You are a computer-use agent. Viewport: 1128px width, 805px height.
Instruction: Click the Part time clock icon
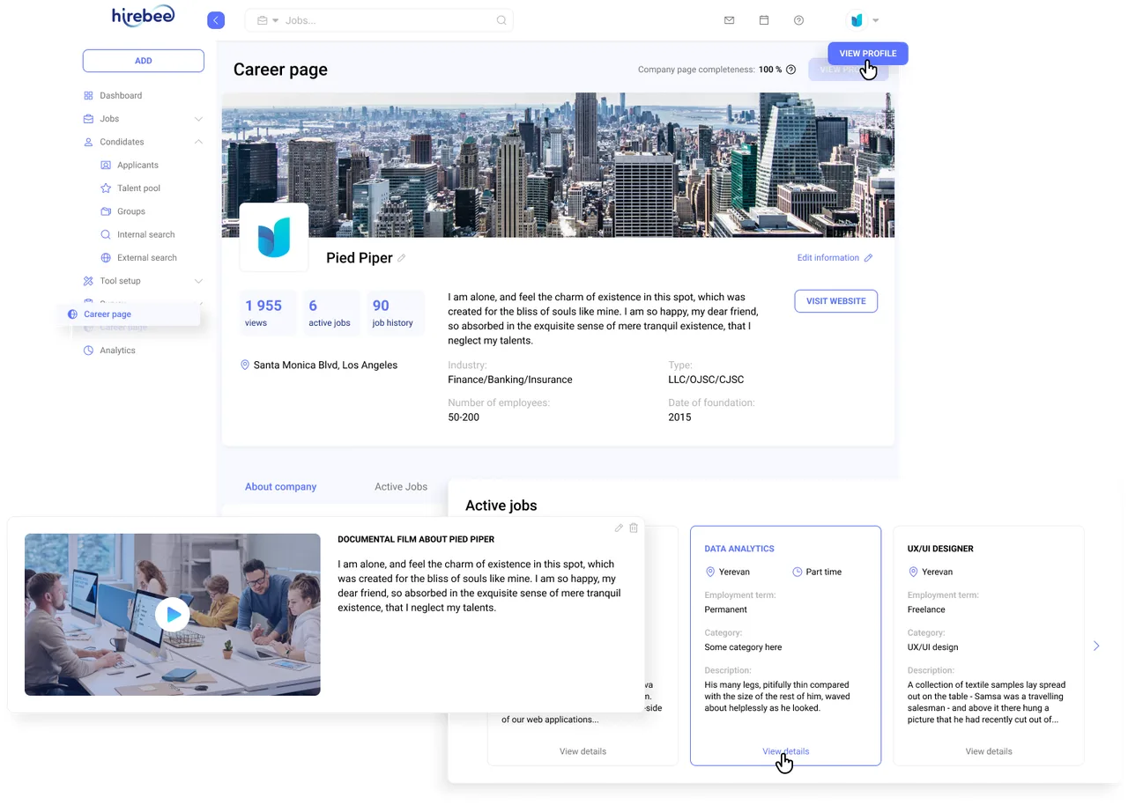coord(798,572)
